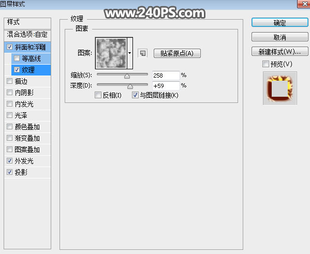Enable the 光泽 checkbox

pyautogui.click(x=9, y=115)
